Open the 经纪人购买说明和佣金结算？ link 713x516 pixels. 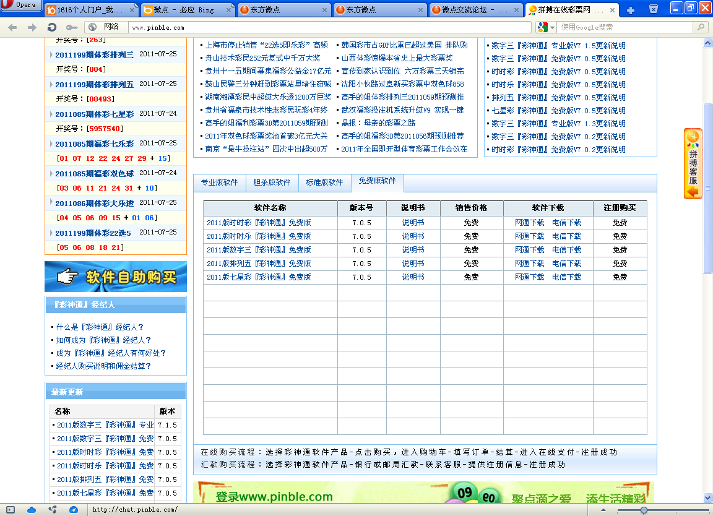pos(104,366)
